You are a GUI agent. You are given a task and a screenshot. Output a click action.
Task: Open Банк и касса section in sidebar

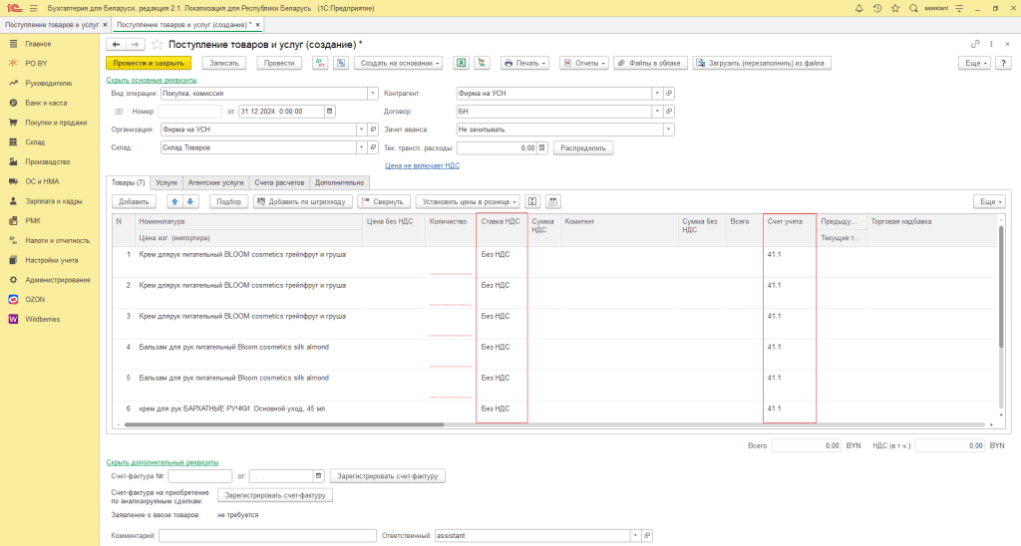click(46, 103)
